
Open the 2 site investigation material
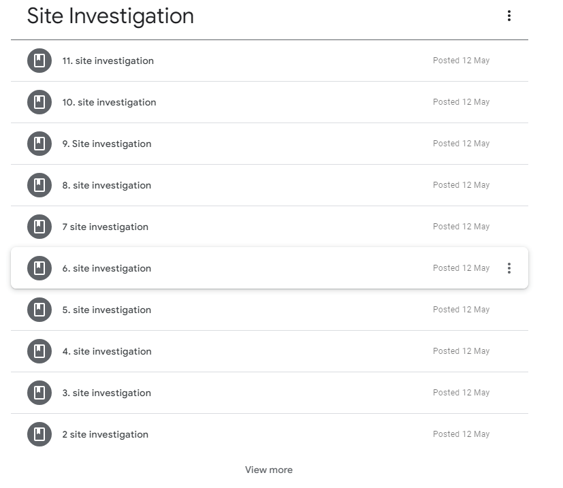(x=106, y=434)
